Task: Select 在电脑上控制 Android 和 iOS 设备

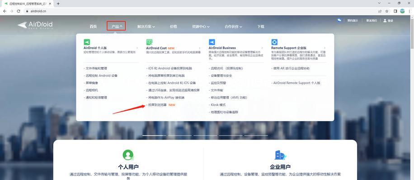Action: (x=171, y=83)
